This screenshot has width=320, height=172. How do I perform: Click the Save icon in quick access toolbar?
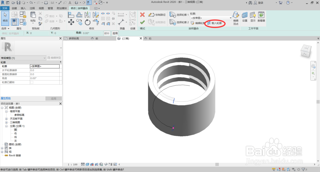point(18,3)
